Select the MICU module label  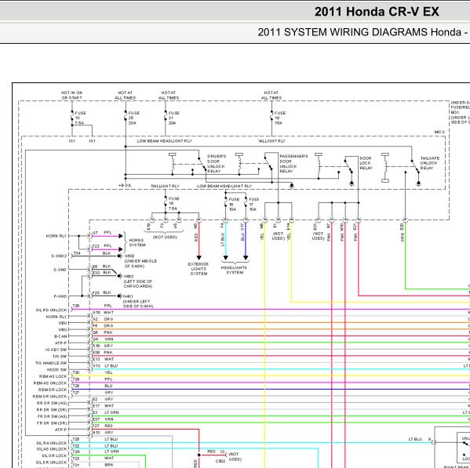tap(439, 132)
